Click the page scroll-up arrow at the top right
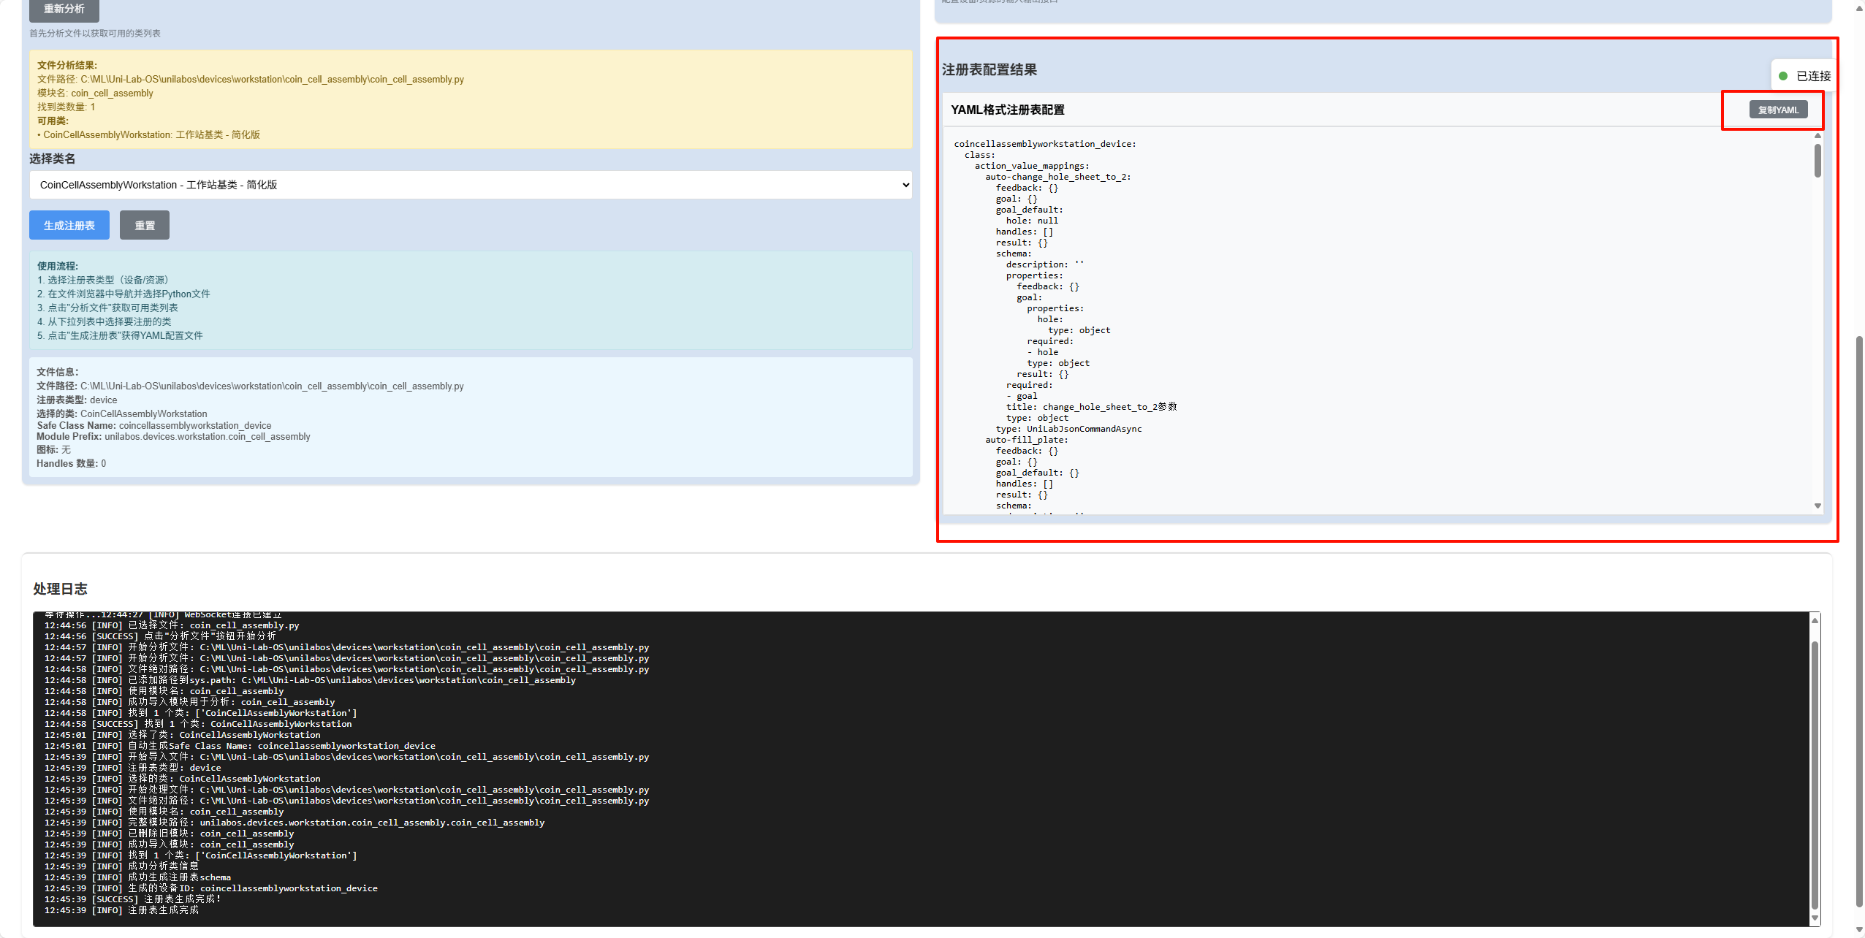 pos(1859,7)
